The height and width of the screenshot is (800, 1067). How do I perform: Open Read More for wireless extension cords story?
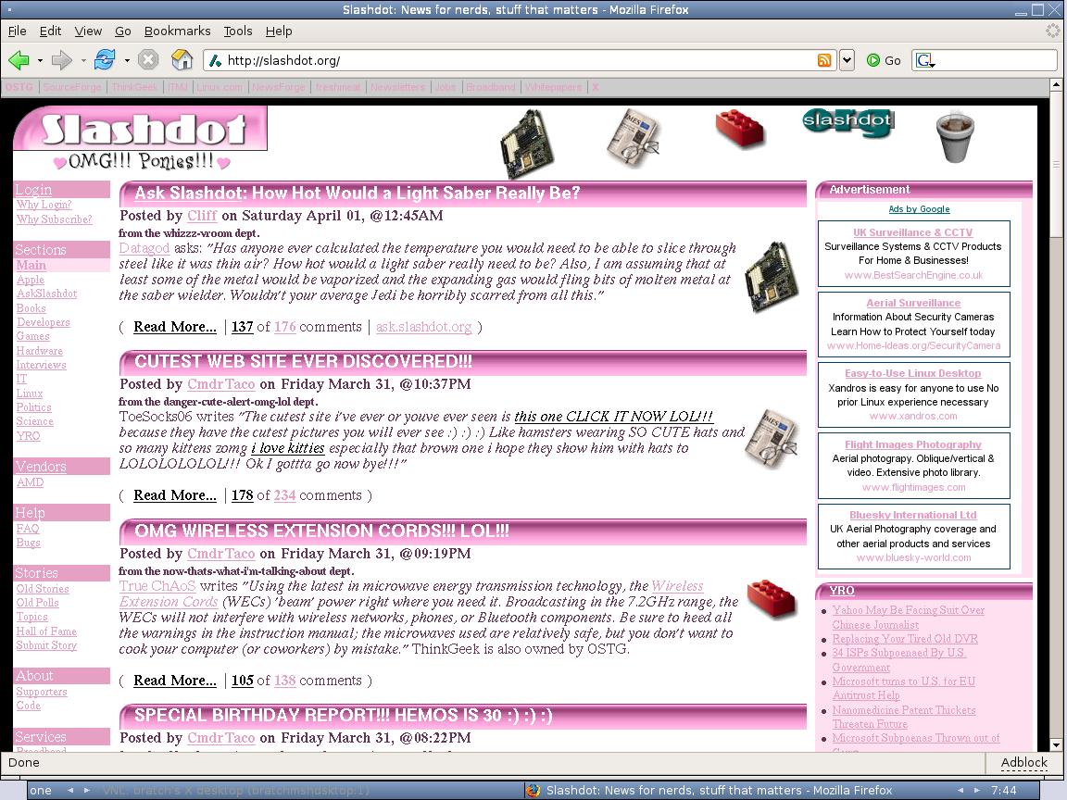click(x=175, y=681)
